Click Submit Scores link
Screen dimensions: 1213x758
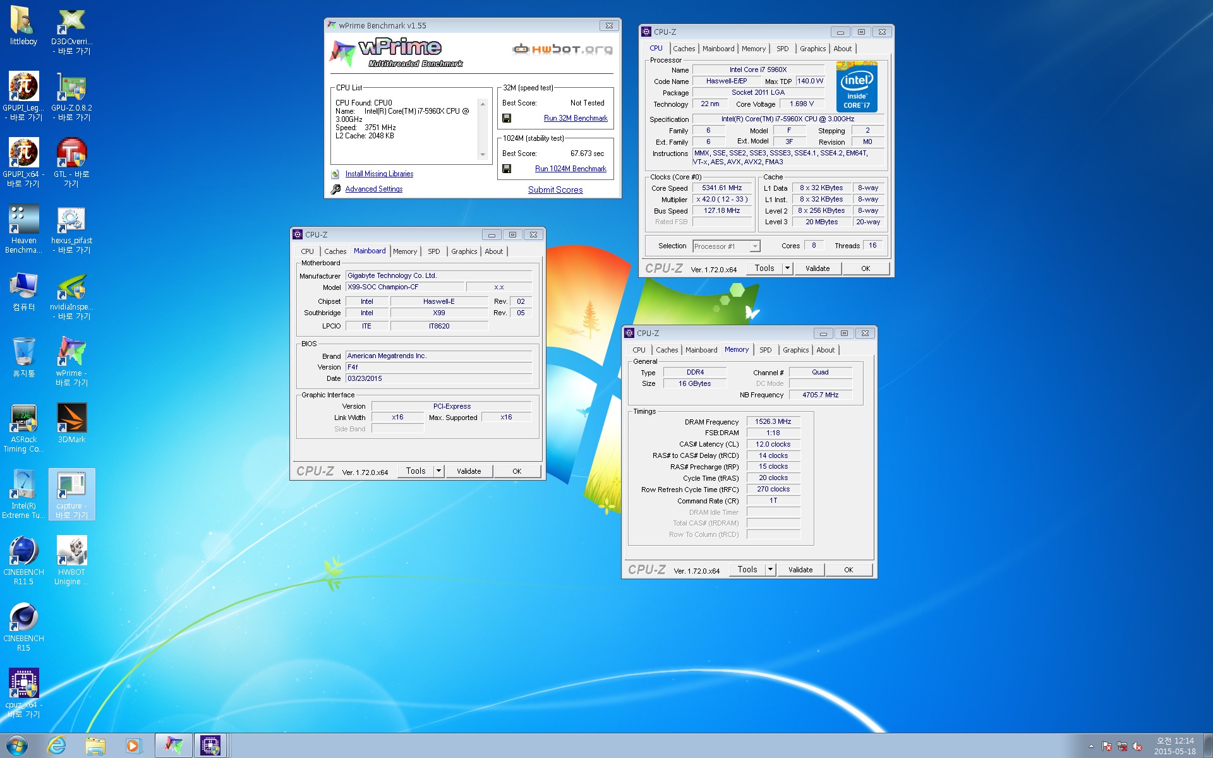pos(555,189)
